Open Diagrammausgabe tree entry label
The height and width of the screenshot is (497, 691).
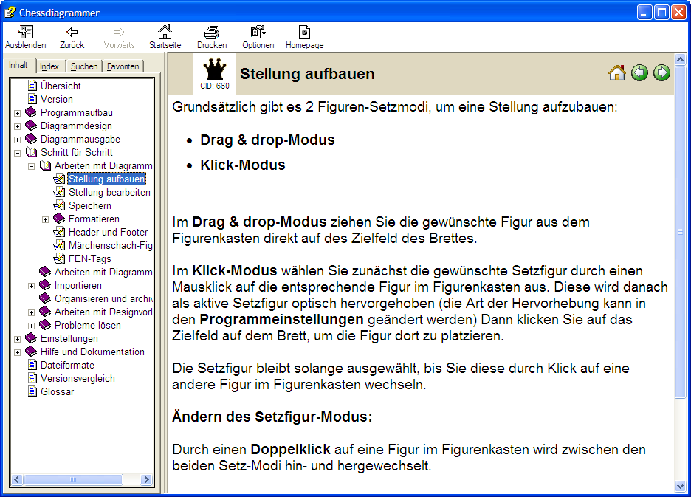[x=80, y=139]
